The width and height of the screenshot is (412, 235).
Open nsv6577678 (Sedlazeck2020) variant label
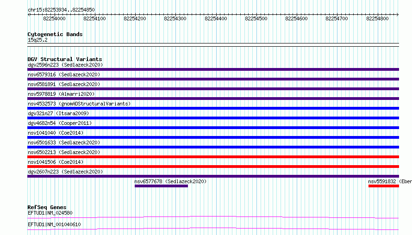coord(170,181)
